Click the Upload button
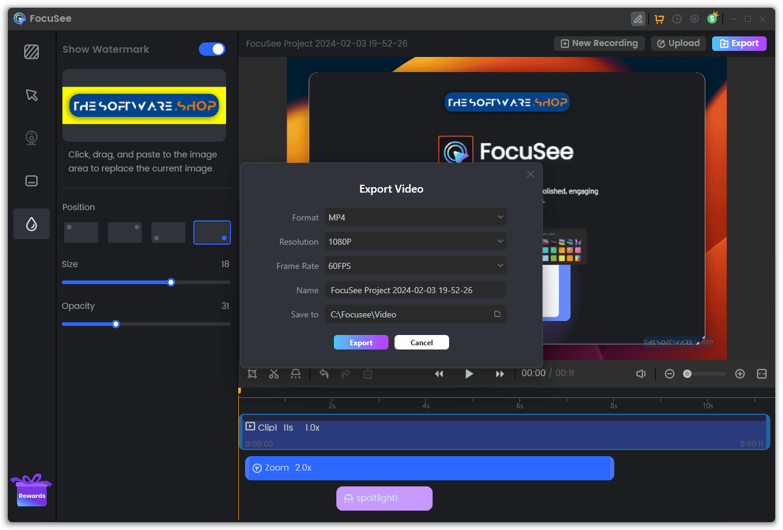Image resolution: width=783 pixels, height=530 pixels. coord(679,43)
